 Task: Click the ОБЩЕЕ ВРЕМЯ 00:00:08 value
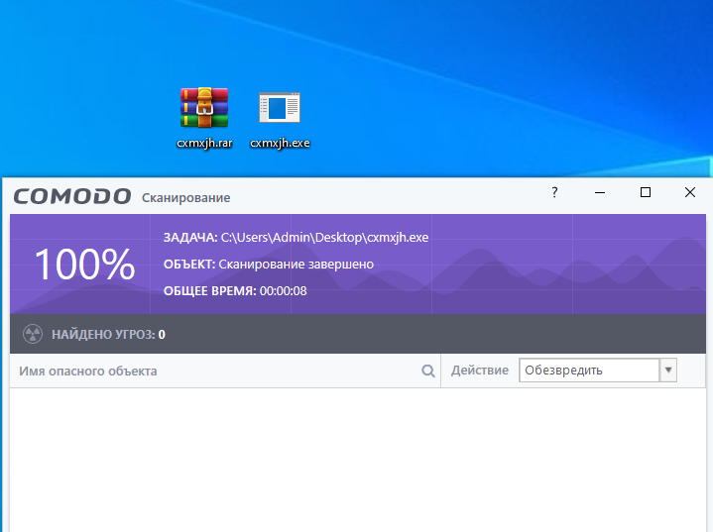tap(283, 290)
